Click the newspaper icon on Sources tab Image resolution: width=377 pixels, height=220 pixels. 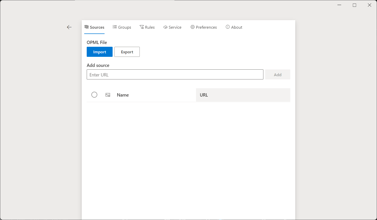pyautogui.click(x=86, y=27)
